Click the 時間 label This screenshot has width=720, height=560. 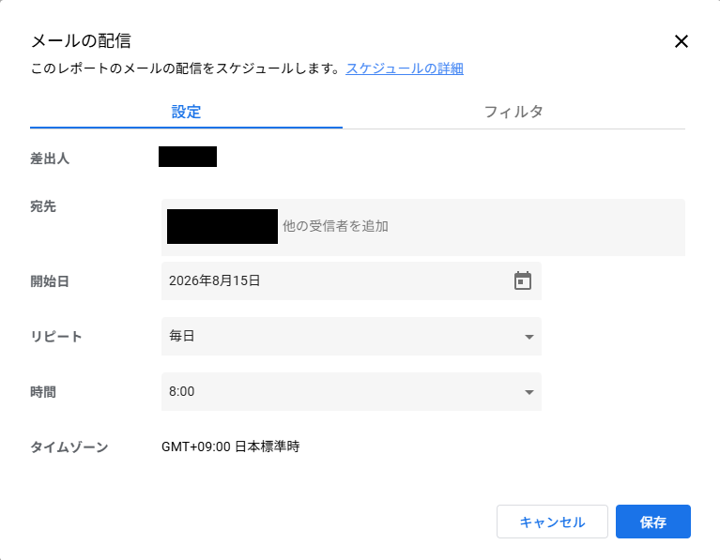(x=43, y=392)
